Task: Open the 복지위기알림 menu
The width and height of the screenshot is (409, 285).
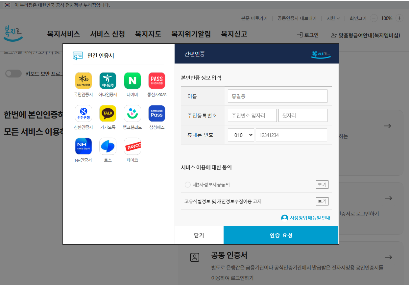Action: click(191, 34)
